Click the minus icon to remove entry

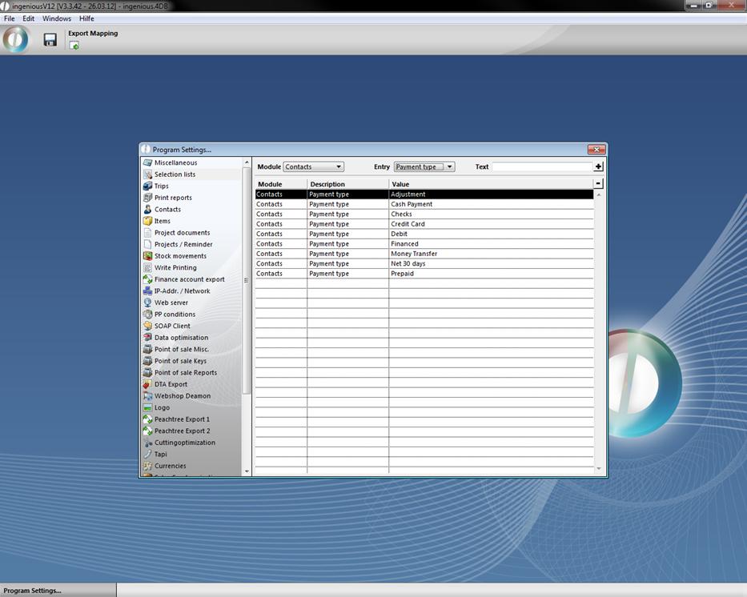[598, 184]
